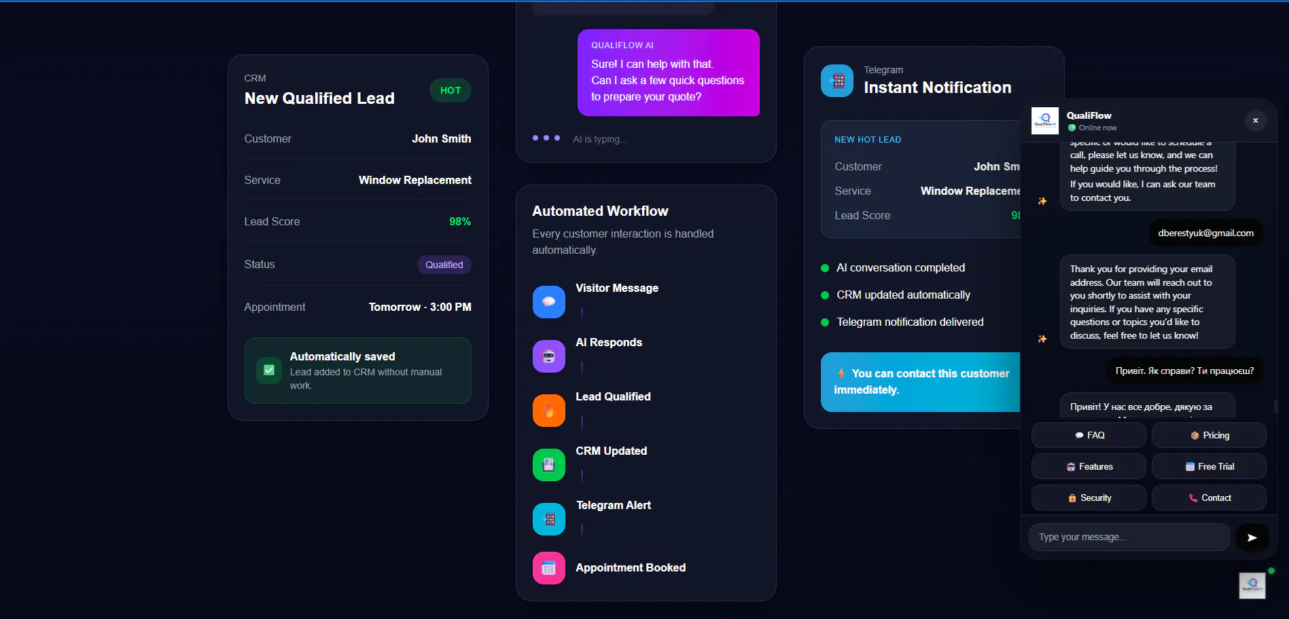Viewport: 1289px width, 619px height.
Task: Click the green checkmark icon in Automatically saved
Action: [x=269, y=371]
